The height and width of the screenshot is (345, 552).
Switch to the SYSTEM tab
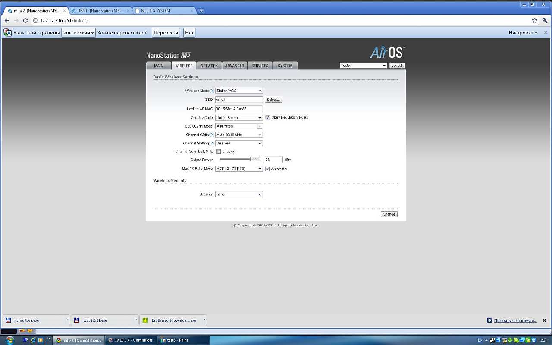[285, 66]
